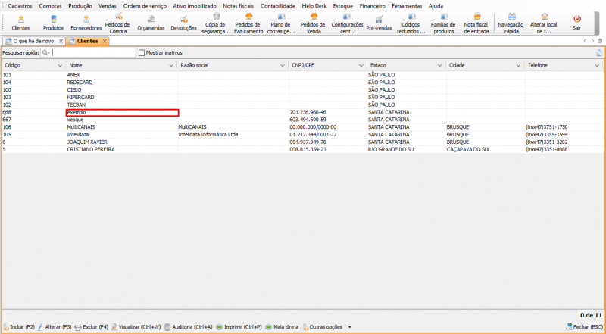This screenshot has height=334, width=606.
Task: Open the Help Desk menu
Action: tap(314, 6)
